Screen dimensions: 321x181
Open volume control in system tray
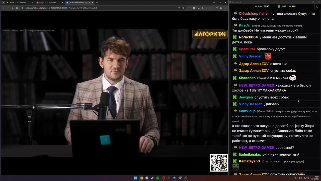[x=308, y=178]
